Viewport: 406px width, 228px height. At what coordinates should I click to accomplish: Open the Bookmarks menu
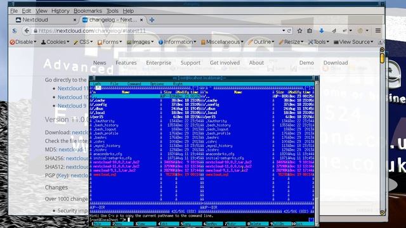pos(88,11)
